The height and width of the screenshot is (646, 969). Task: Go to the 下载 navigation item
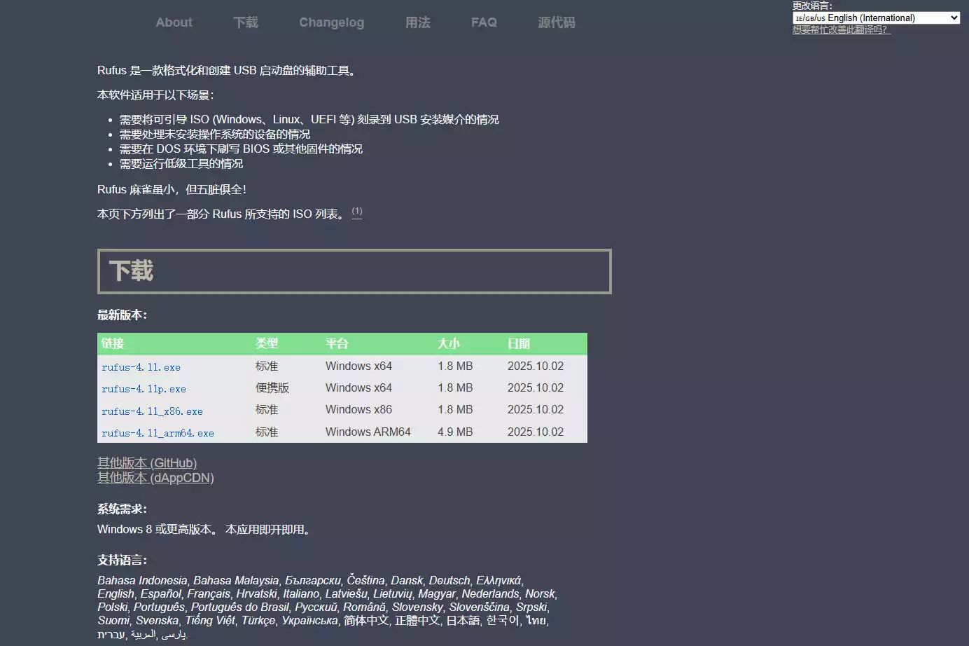point(246,22)
